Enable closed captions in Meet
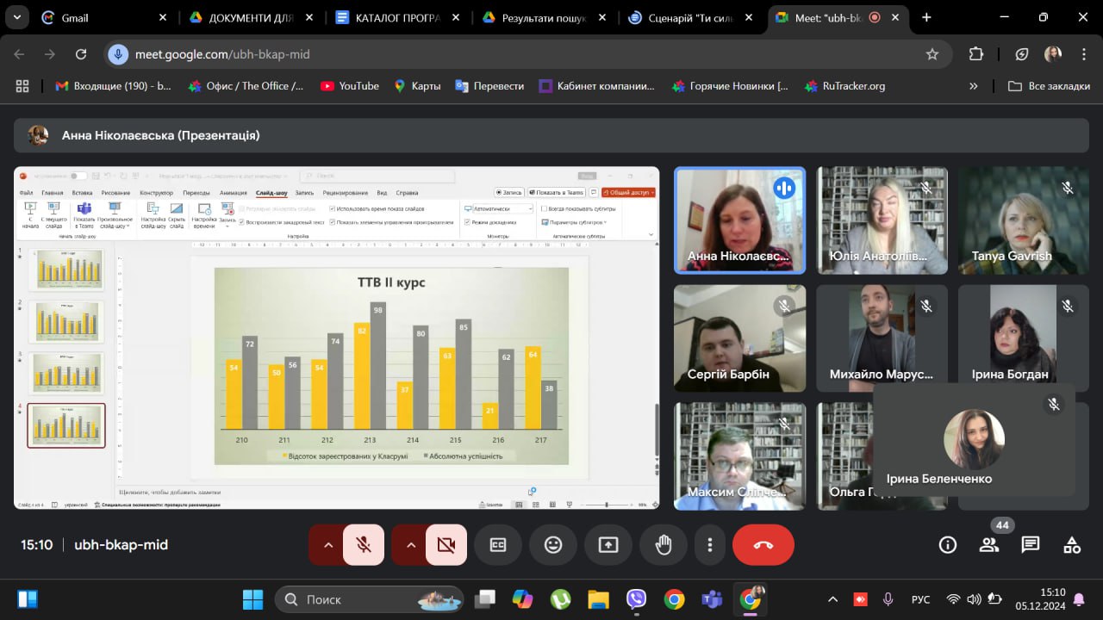1103x620 pixels. point(498,544)
